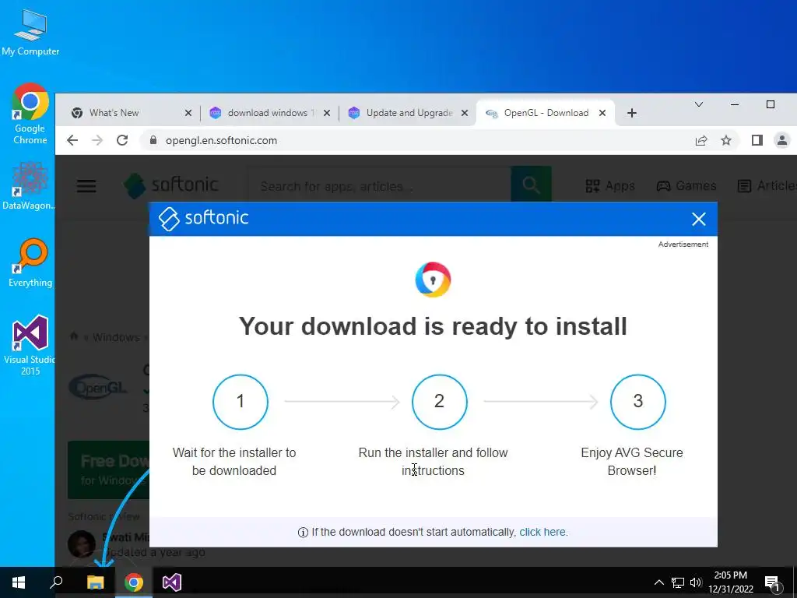The width and height of the screenshot is (797, 598).
Task: View site security lock info
Action: tap(153, 140)
